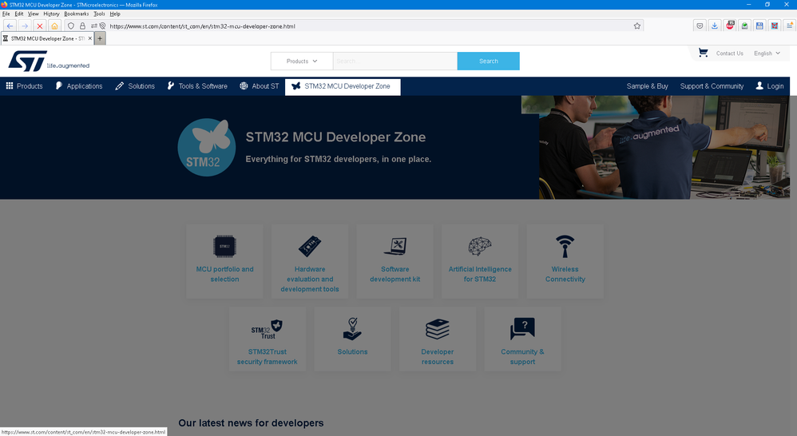The image size is (797, 436).
Task: Click the Community & support chat icon
Action: point(522,329)
